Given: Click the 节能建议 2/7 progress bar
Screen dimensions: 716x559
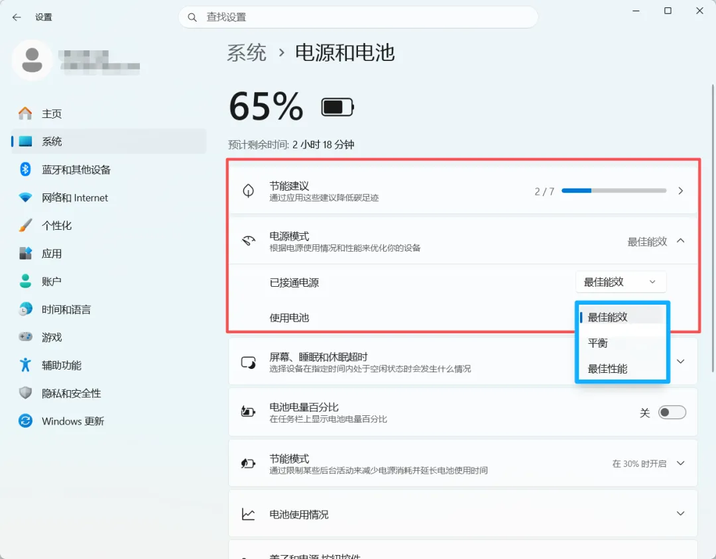Looking at the screenshot, I should coord(614,191).
